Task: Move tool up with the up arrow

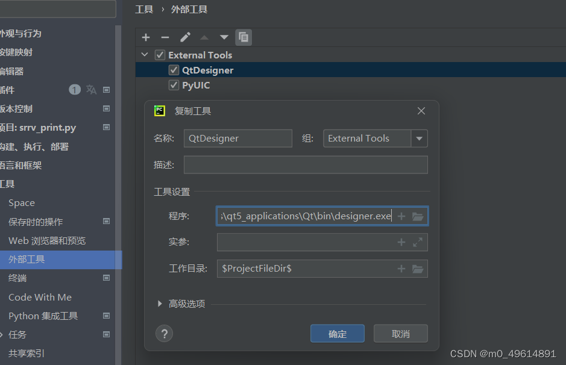Action: click(x=204, y=37)
